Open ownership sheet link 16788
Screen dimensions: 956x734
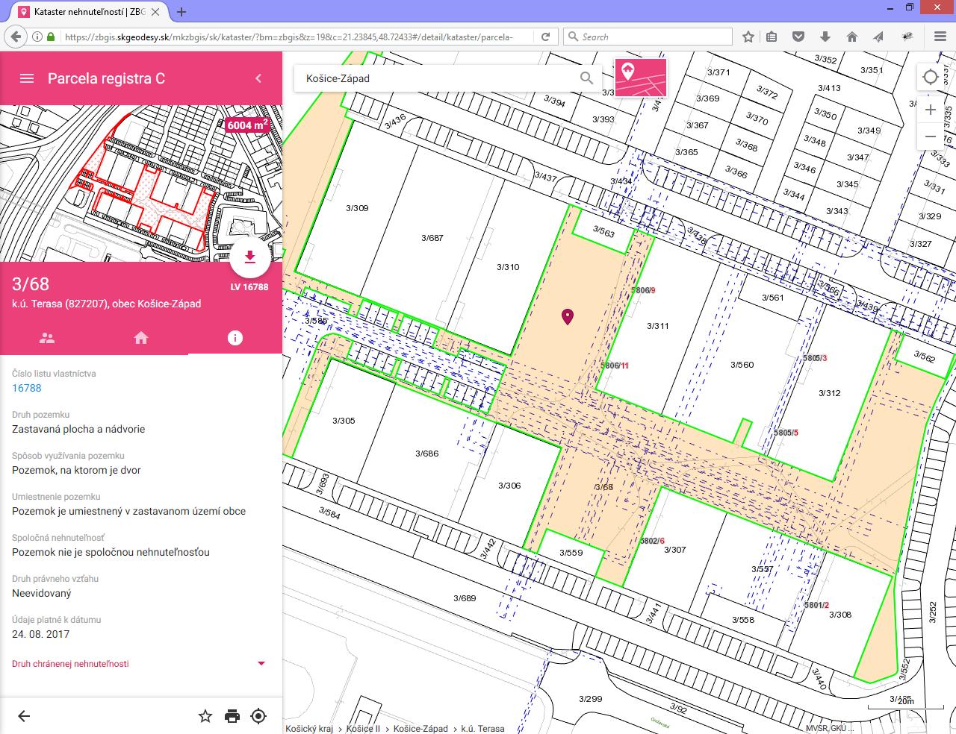(x=27, y=388)
